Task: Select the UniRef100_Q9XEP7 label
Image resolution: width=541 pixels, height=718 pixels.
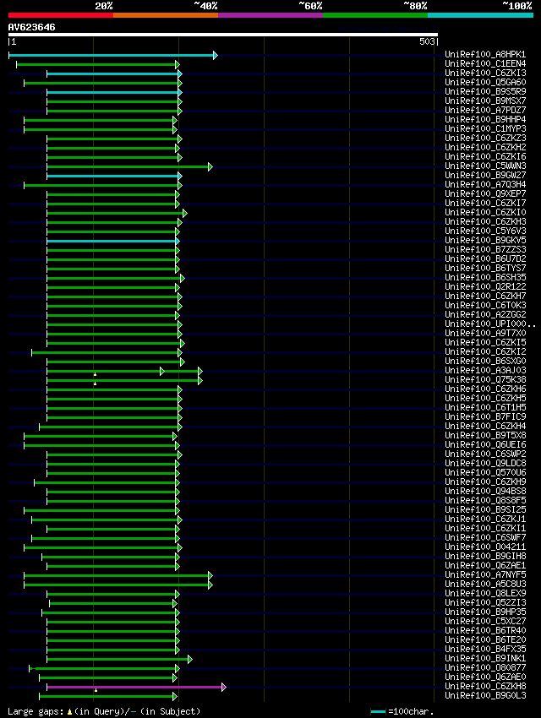Action: coord(485,193)
